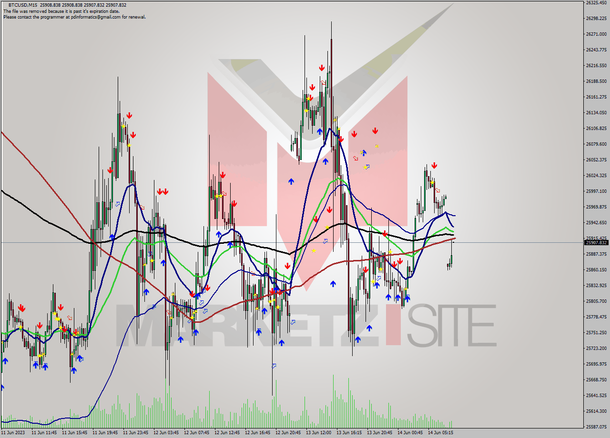
Task: Click price axis label 25832.925
Action: (596, 286)
